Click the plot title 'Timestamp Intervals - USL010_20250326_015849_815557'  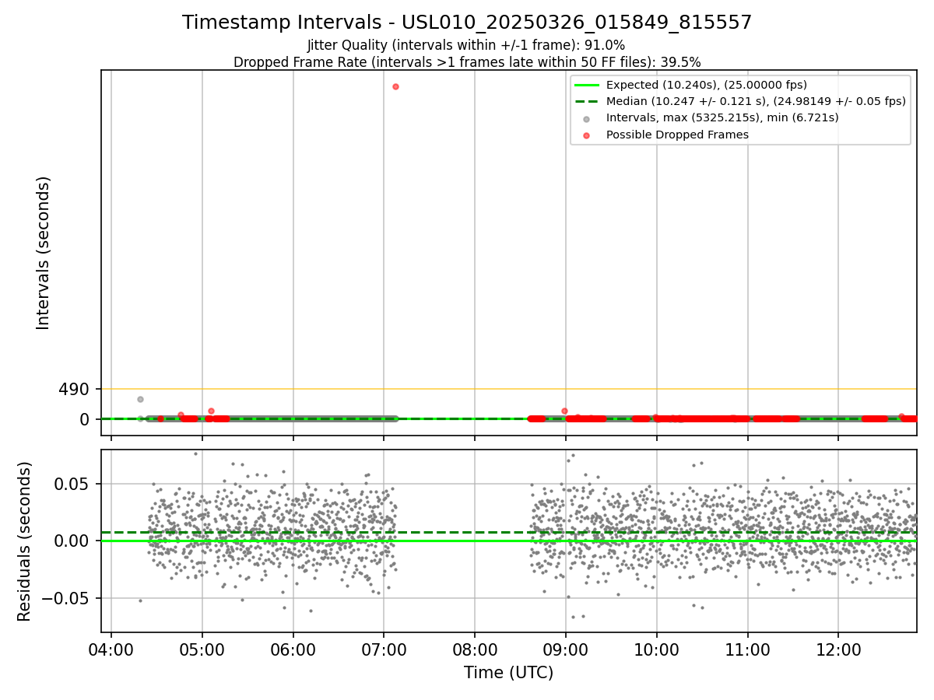[x=467, y=23]
